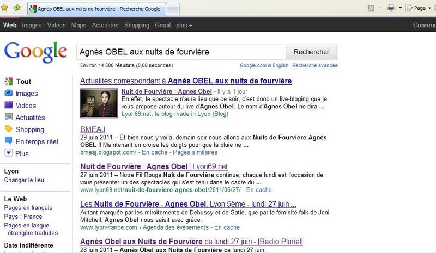This screenshot has width=436, height=253.
Task: Click the Favorites star icon
Action: click(4, 8)
